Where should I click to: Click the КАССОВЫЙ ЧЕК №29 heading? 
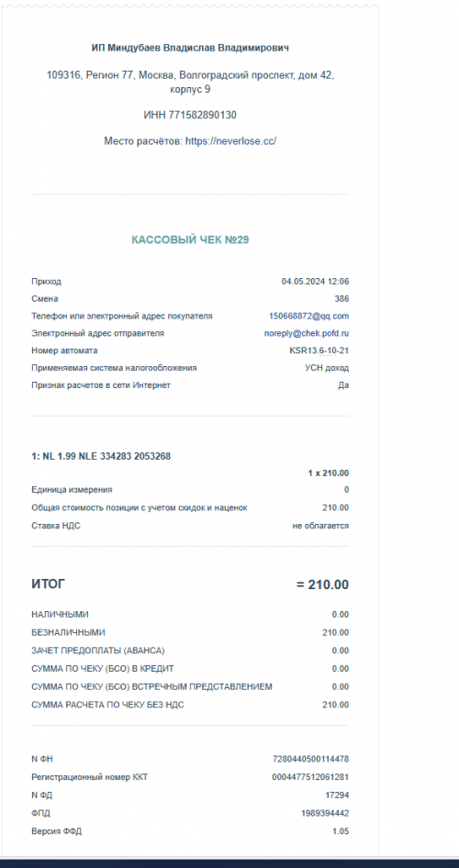190,239
